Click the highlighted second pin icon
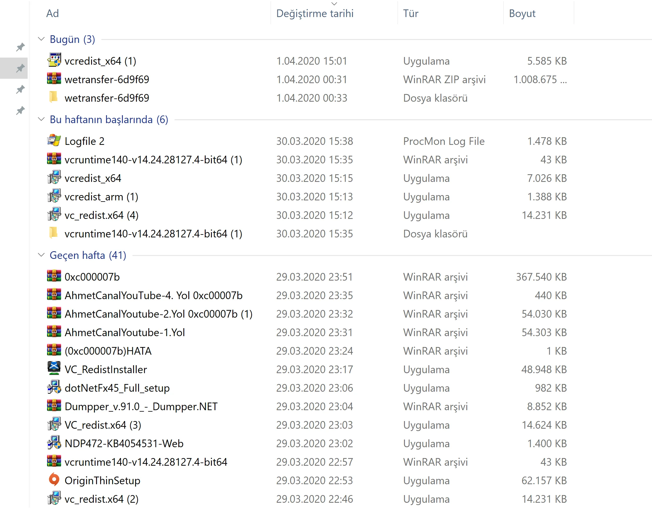Image resolution: width=652 pixels, height=518 pixels. point(20,68)
